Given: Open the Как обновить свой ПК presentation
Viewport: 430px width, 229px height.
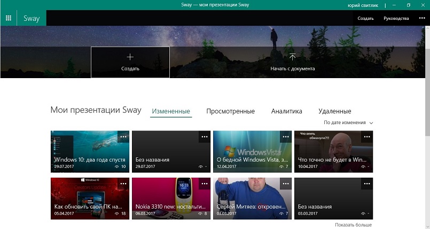Looking at the screenshot, I should tap(90, 199).
